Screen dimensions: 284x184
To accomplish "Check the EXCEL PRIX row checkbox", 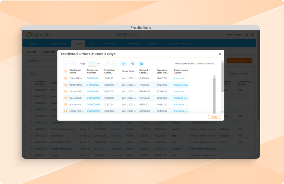I will [x=66, y=111].
